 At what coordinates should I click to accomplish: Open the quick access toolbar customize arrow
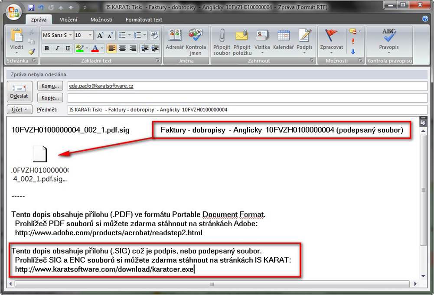pyautogui.click(x=85, y=7)
